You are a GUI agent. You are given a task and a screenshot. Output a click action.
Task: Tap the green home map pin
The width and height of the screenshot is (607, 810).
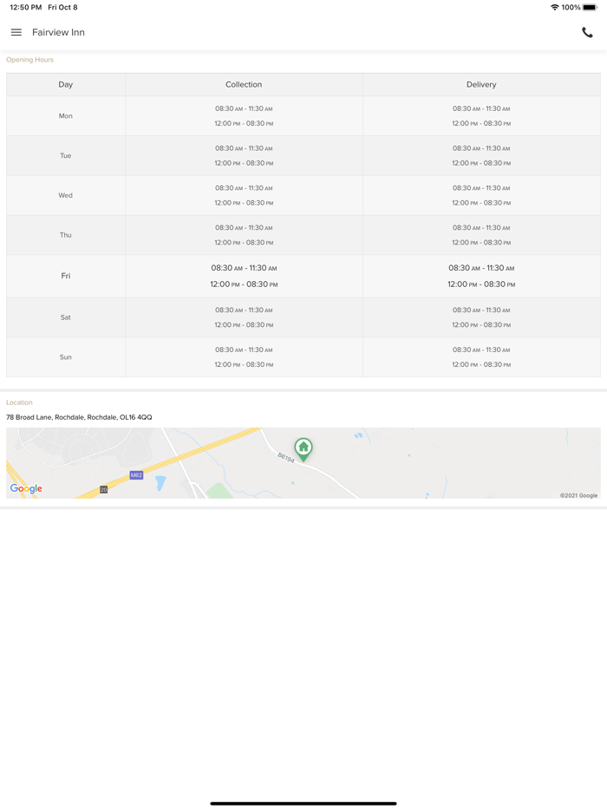(x=303, y=447)
